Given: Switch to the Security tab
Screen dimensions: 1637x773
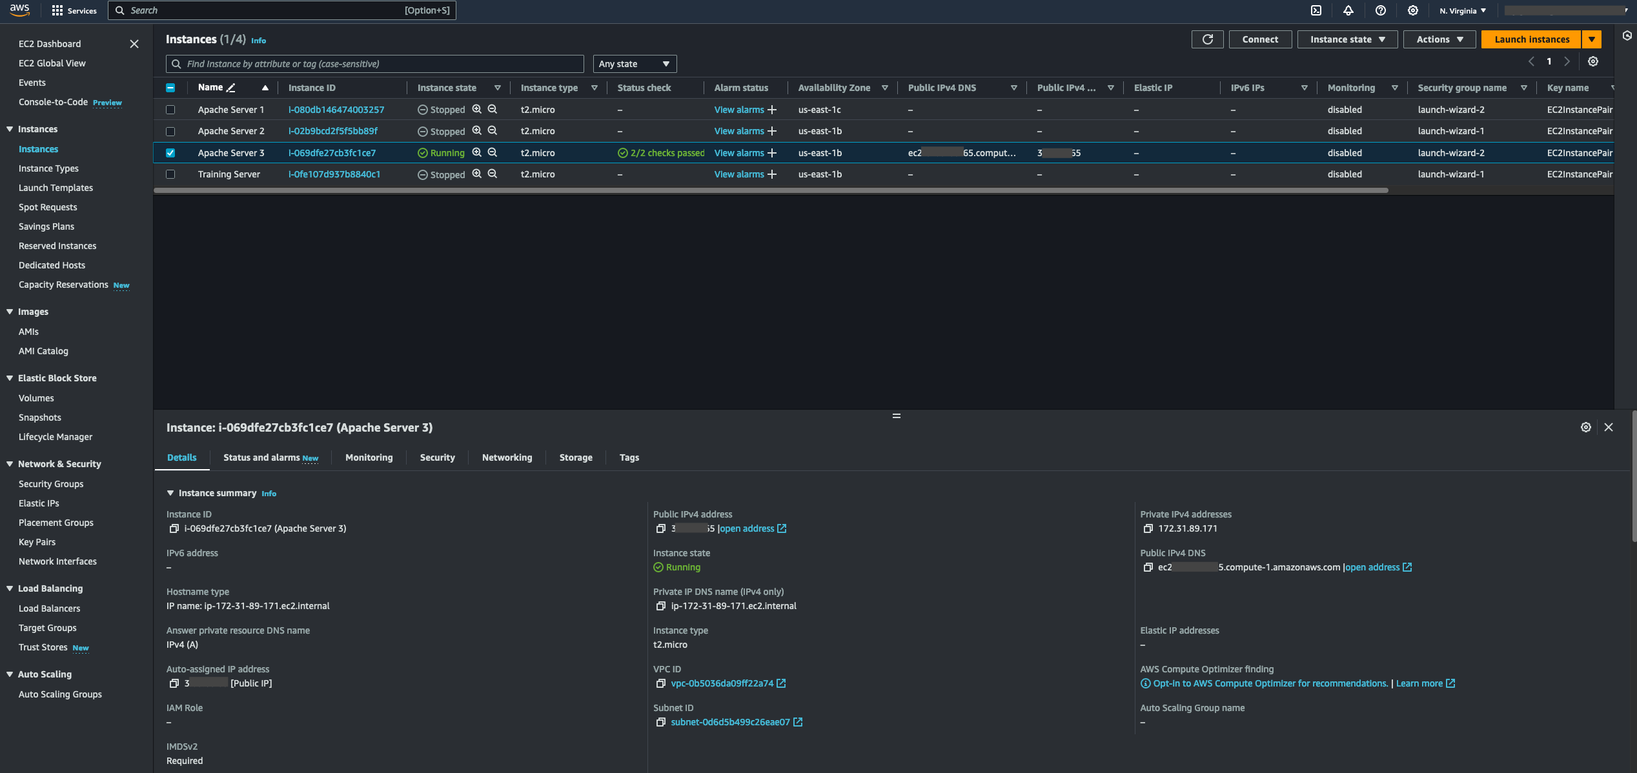Looking at the screenshot, I should click(x=438, y=457).
